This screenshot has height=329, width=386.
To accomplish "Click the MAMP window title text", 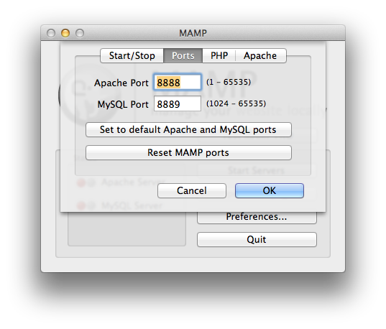I will tap(193, 33).
